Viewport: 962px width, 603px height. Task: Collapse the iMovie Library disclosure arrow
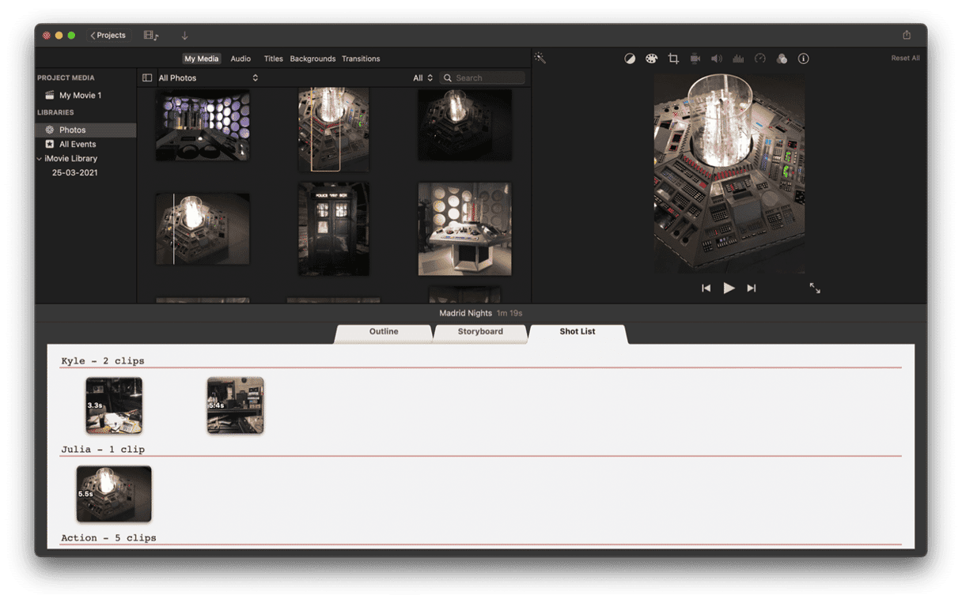[x=40, y=159]
